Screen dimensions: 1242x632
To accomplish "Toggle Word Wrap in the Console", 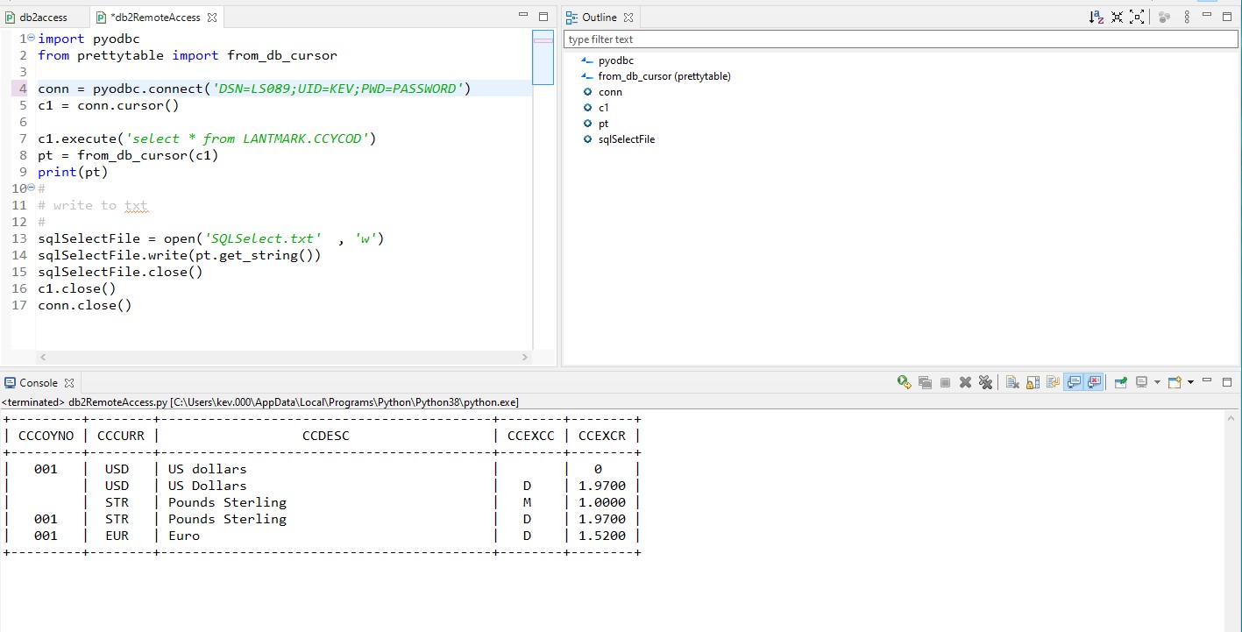I will pyautogui.click(x=1053, y=382).
